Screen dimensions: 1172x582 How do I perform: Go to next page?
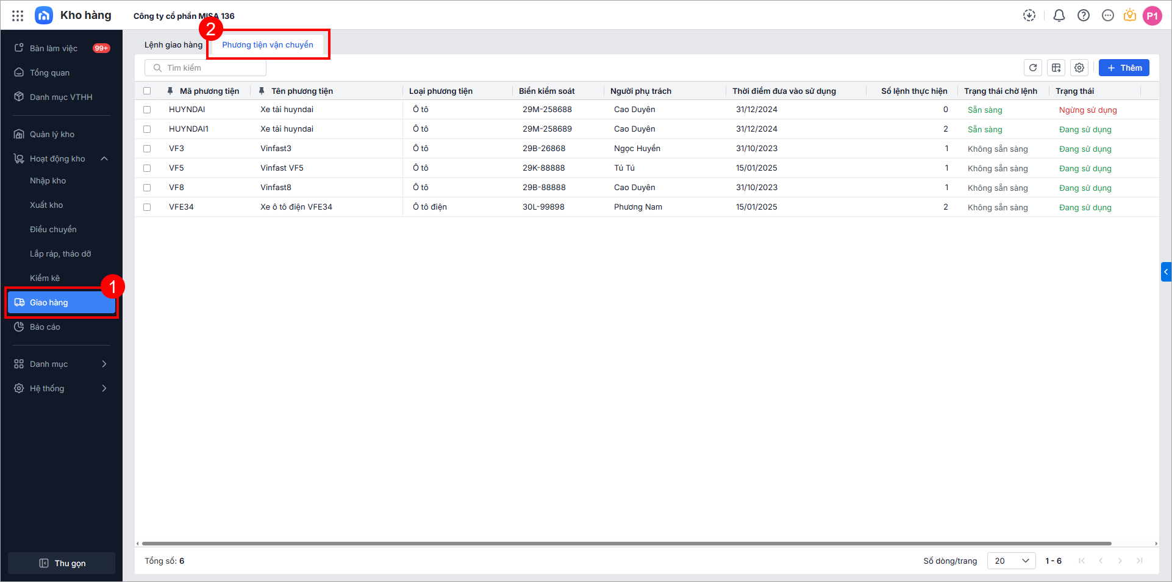coord(1120,561)
